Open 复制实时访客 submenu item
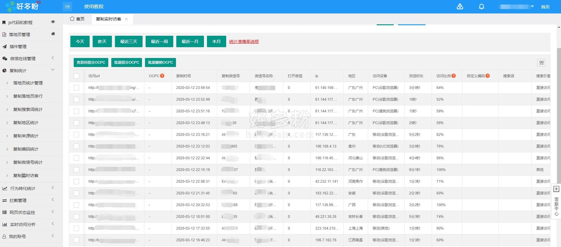 click(26, 175)
